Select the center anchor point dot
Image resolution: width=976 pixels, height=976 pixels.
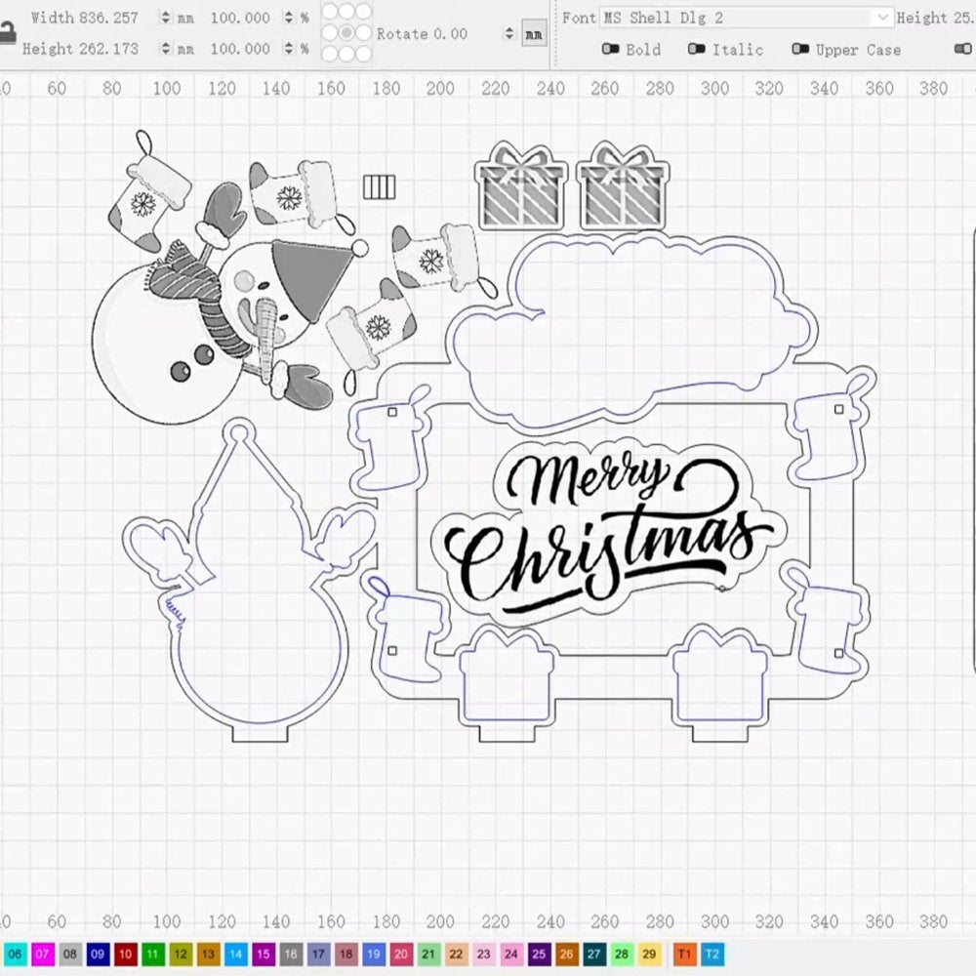pos(346,32)
